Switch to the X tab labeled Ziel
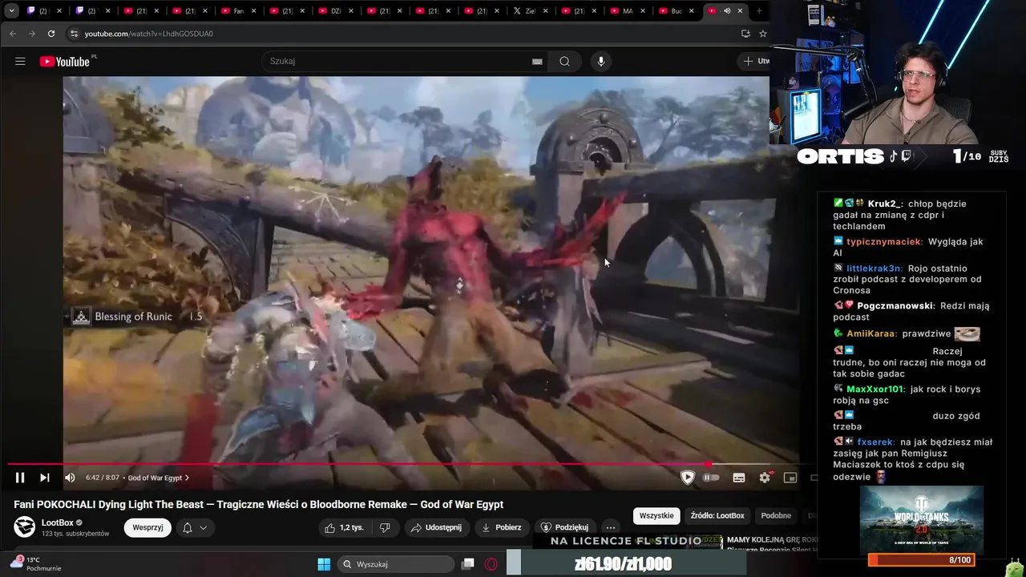This screenshot has width=1026, height=577. [529, 11]
